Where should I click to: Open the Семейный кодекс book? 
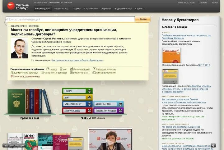(x=40, y=102)
